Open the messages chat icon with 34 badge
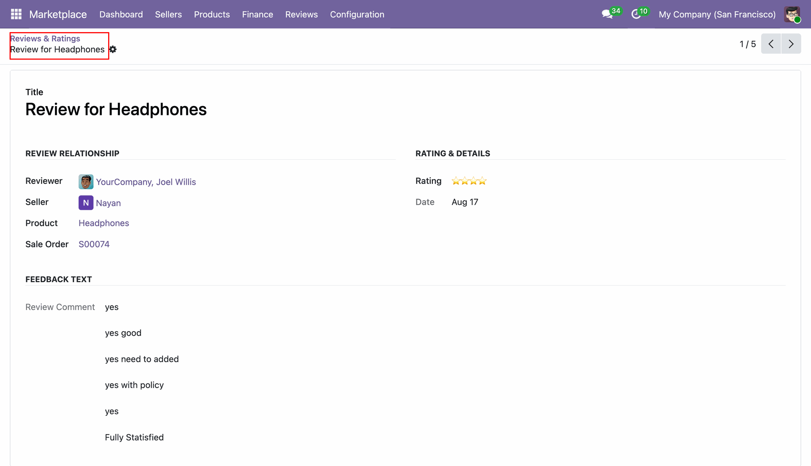811x466 pixels. click(x=611, y=14)
